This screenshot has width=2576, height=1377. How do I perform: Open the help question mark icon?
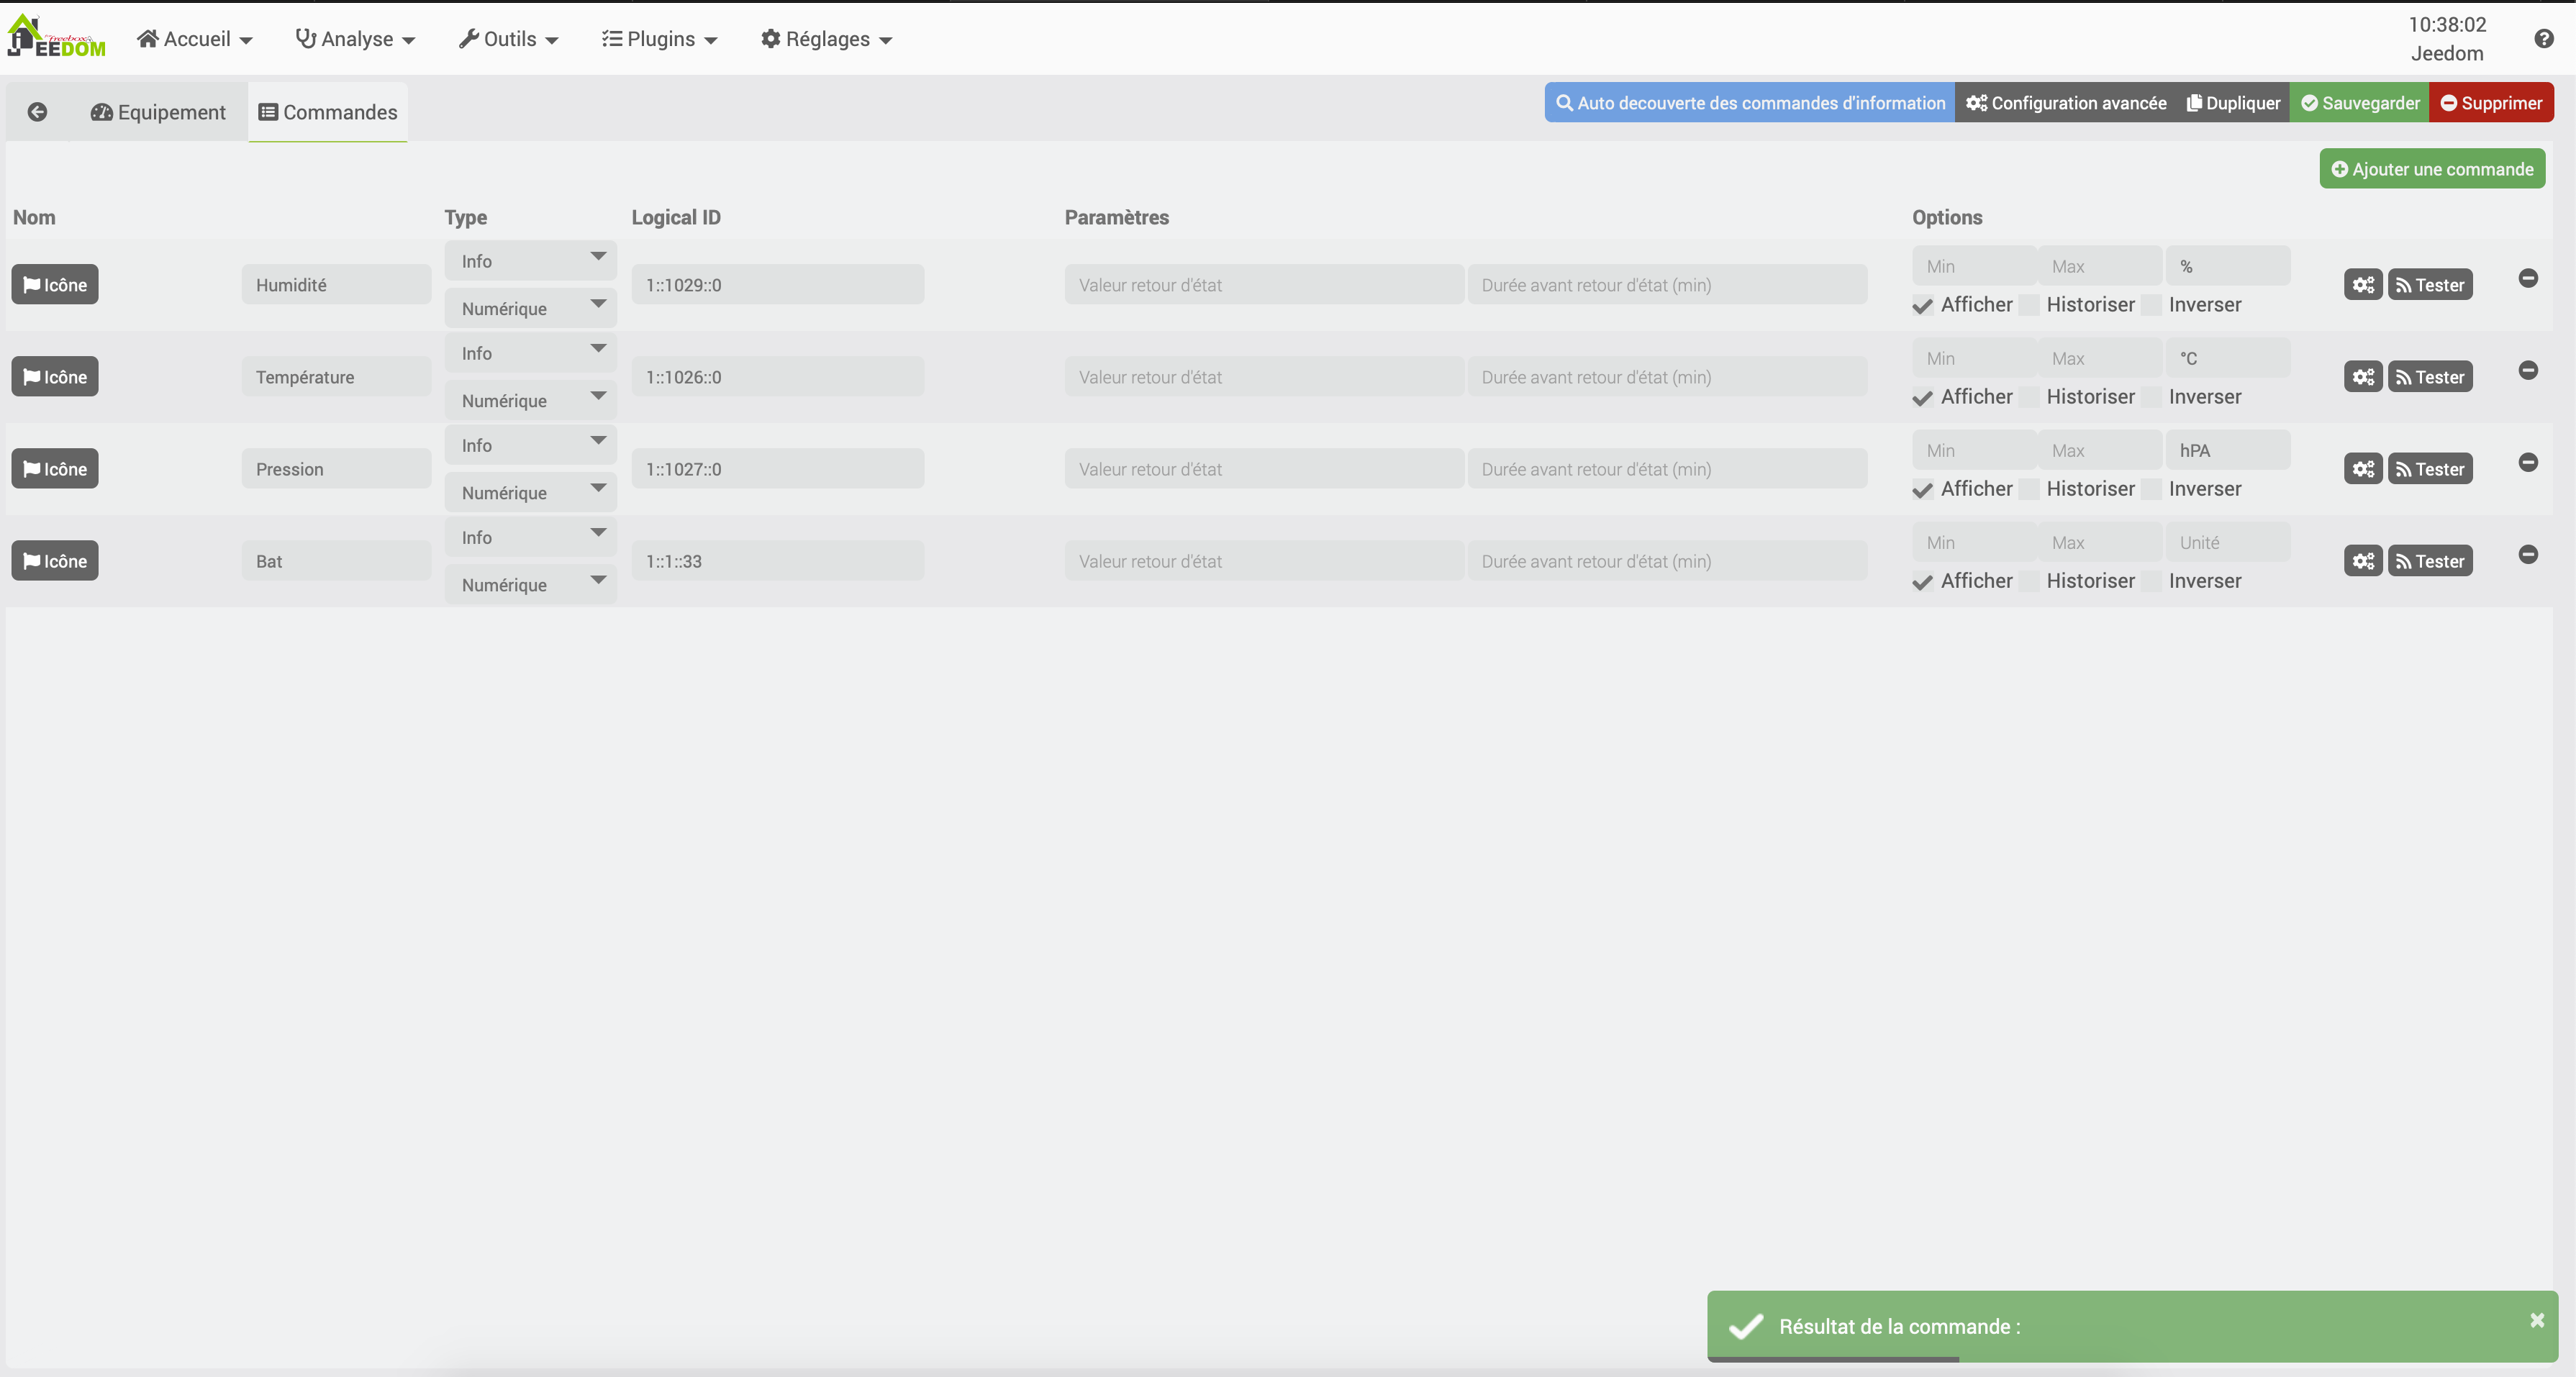pyautogui.click(x=2544, y=39)
